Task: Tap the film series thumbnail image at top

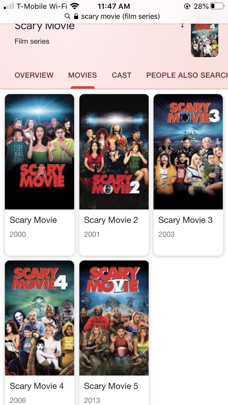Action: pyautogui.click(x=205, y=40)
